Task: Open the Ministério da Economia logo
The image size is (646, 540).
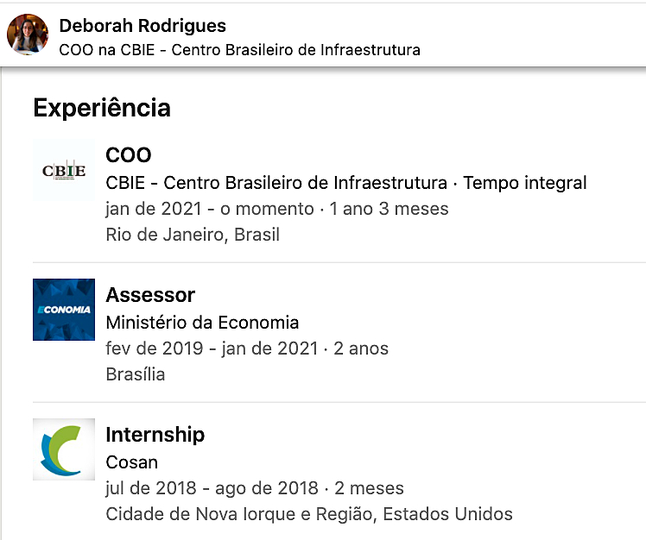Action: pos(64,310)
